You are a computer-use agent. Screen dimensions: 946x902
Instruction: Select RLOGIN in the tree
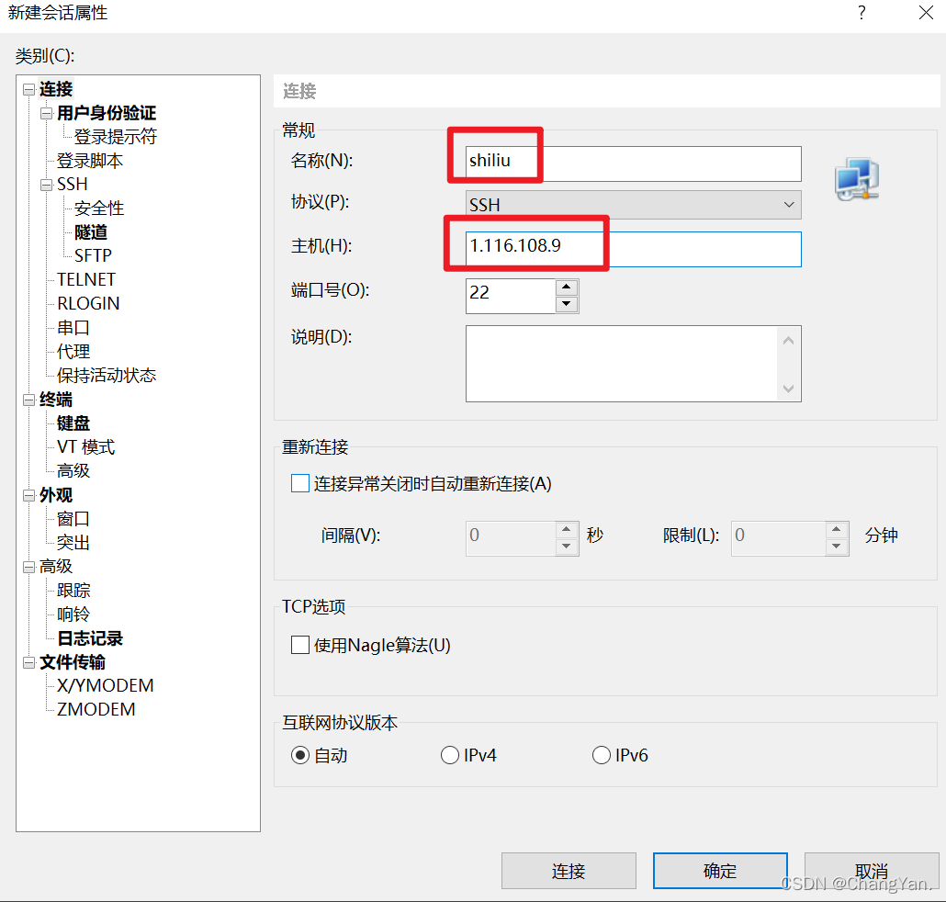[88, 303]
